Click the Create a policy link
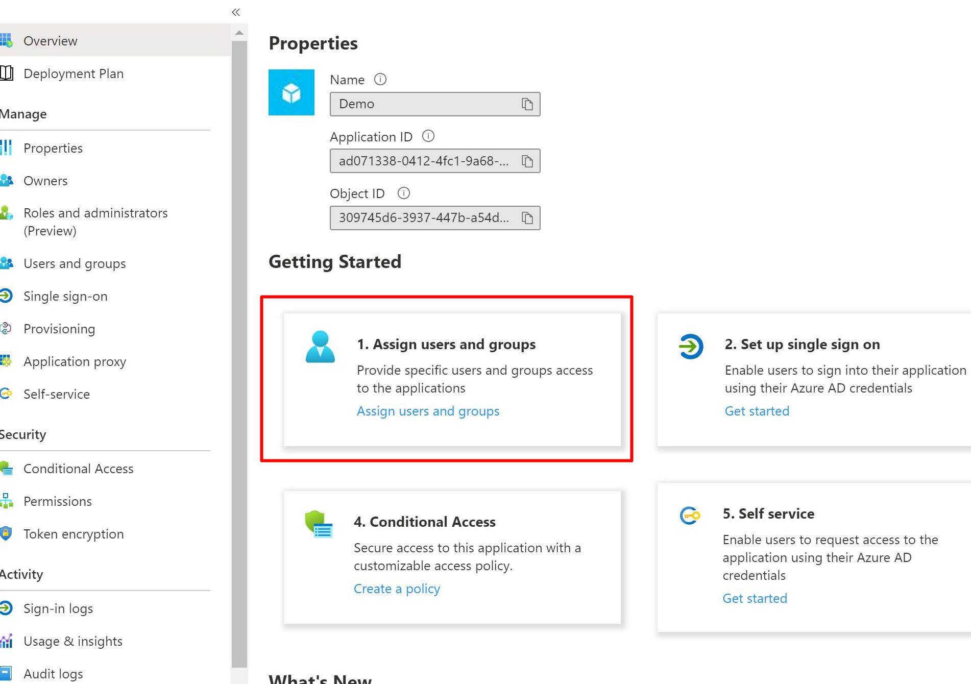This screenshot has height=684, width=971. [397, 589]
